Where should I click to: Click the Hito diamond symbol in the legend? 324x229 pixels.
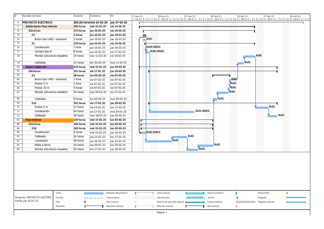click(85, 202)
